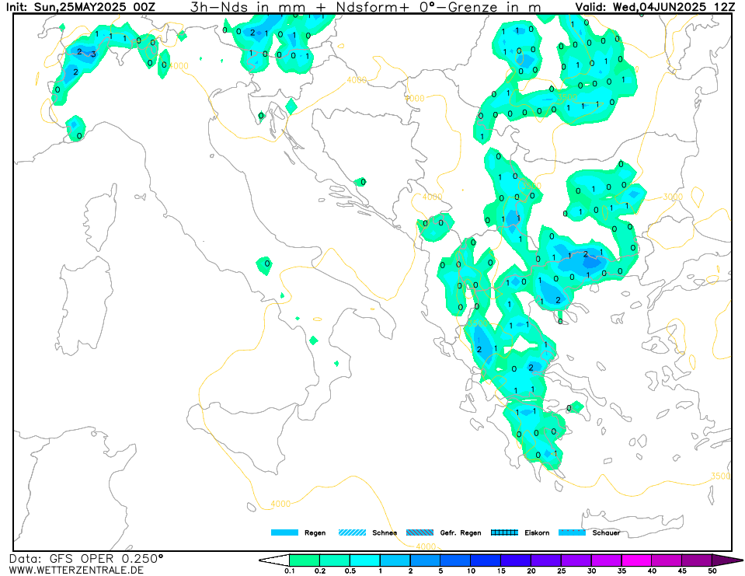Image resolution: width=745 pixels, height=576 pixels.
Task: Click the '50' colorbar scale label
Action: click(712, 571)
